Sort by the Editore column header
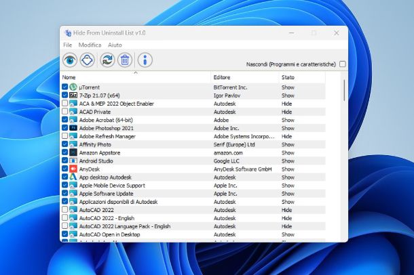The image size is (414, 275). [245, 77]
